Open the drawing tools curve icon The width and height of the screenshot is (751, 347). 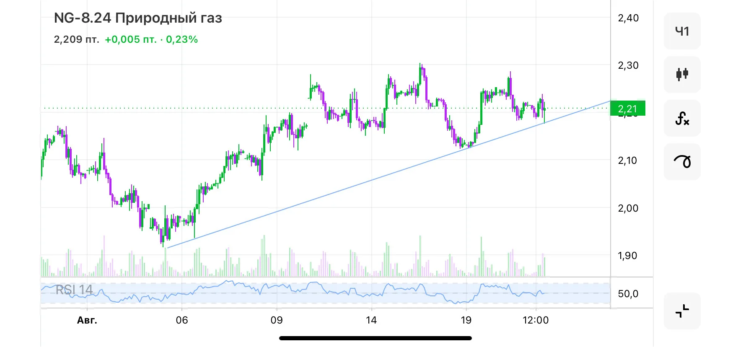pyautogui.click(x=682, y=162)
